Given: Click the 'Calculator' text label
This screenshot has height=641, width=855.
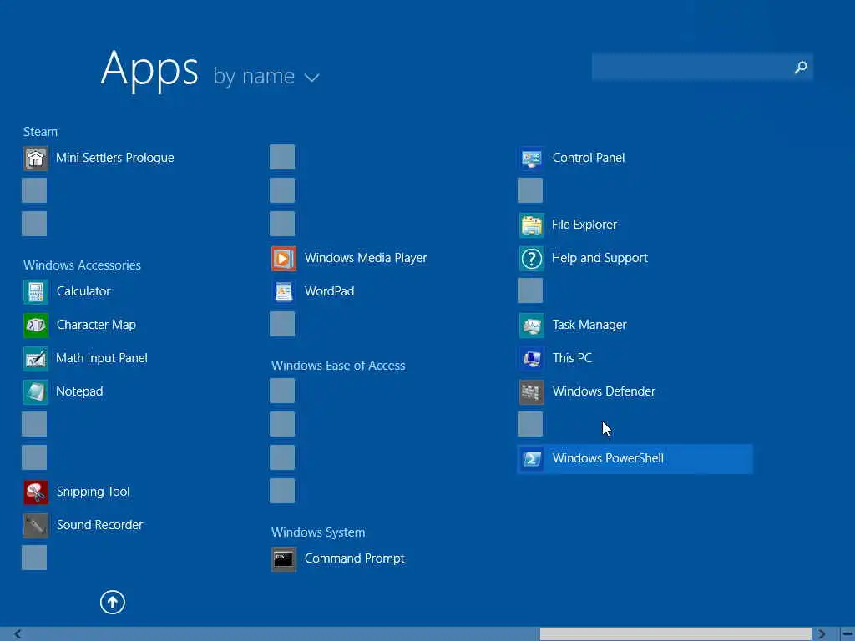Looking at the screenshot, I should click(x=83, y=291).
